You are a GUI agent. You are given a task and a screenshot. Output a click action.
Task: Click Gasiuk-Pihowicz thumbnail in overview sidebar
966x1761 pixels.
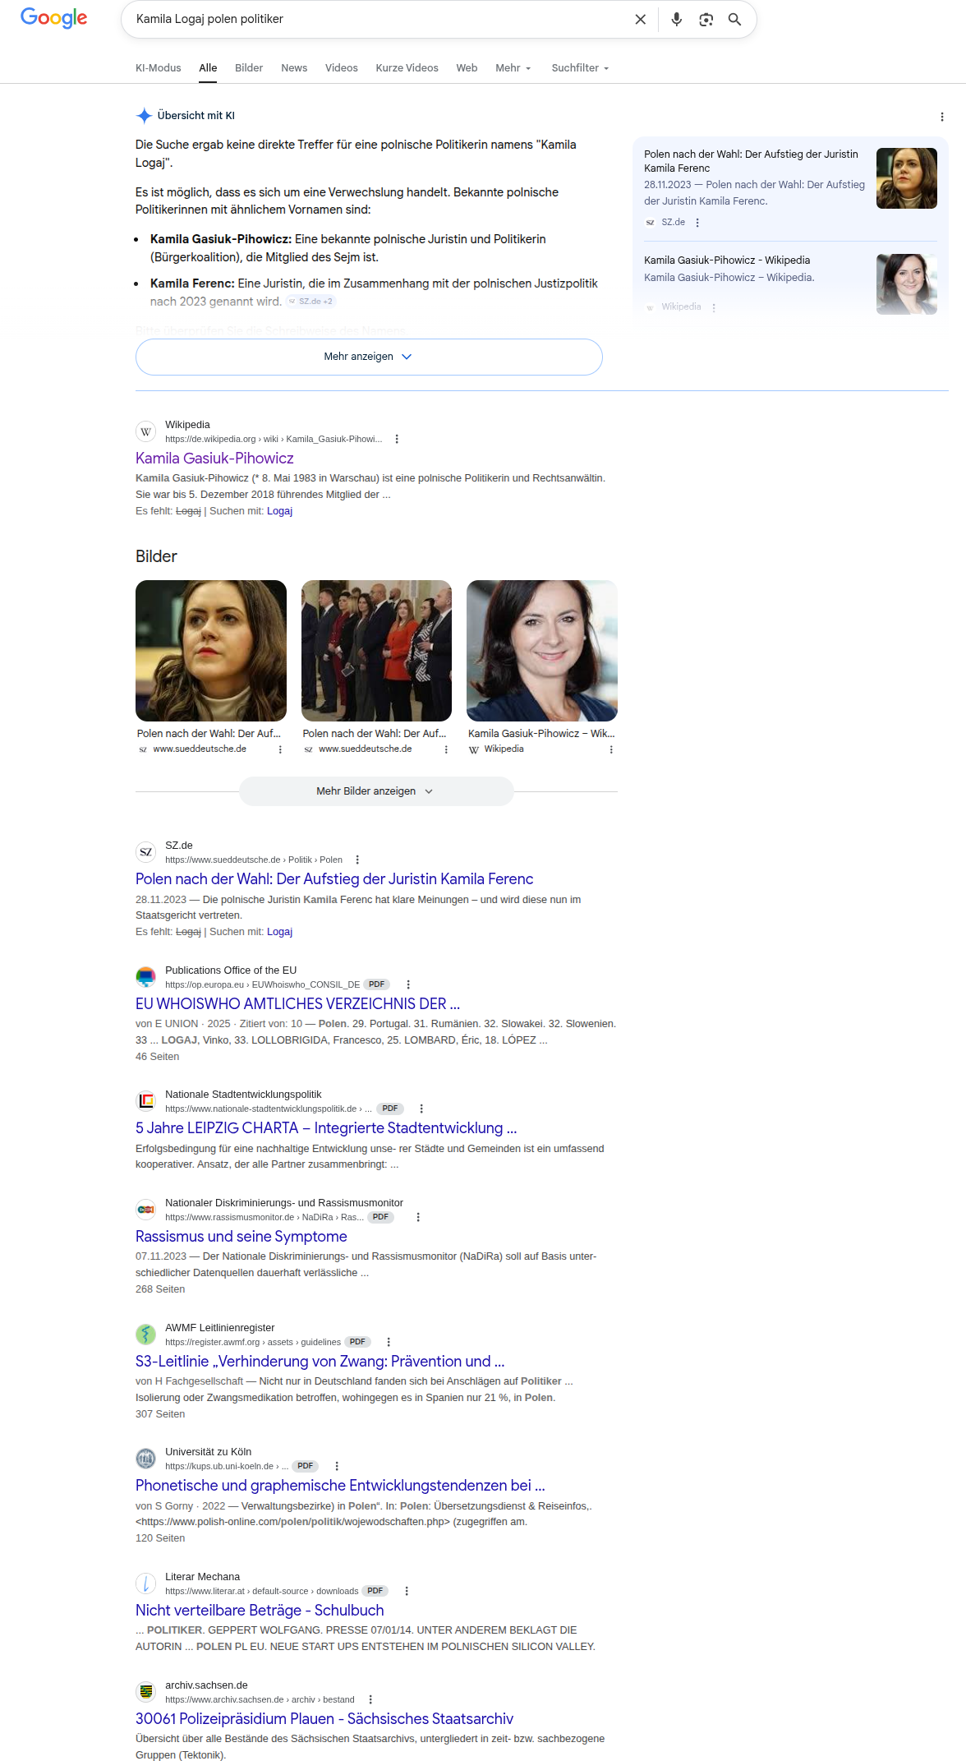907,284
